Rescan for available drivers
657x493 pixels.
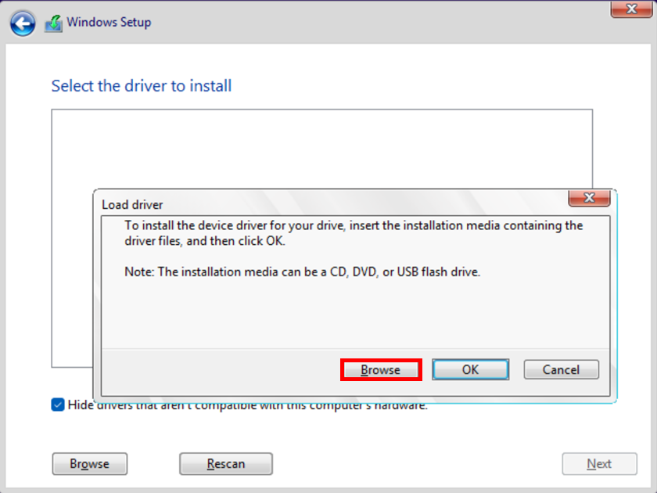pos(225,464)
